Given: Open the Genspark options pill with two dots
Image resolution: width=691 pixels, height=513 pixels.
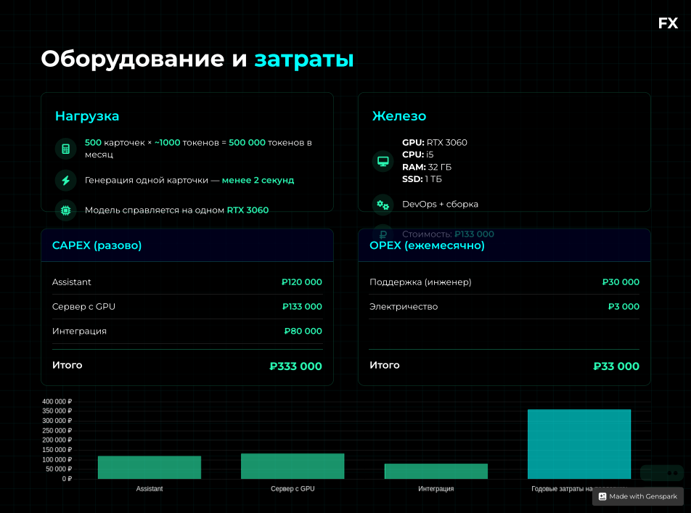Looking at the screenshot, I should [663, 472].
